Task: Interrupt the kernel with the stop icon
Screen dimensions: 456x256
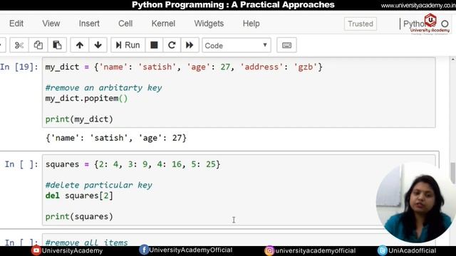Action: click(x=154, y=45)
